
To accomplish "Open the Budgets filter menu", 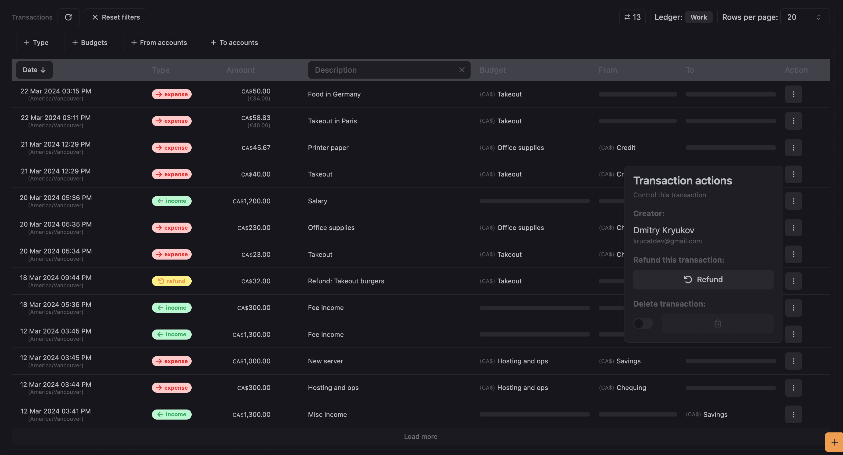I will click(x=89, y=42).
